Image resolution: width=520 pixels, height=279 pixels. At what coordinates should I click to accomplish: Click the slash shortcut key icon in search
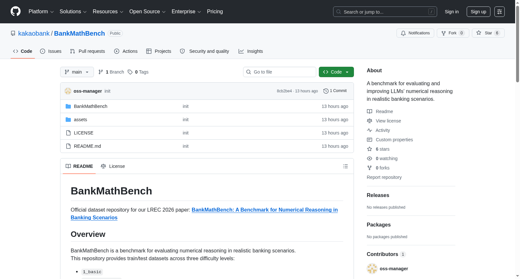point(431,12)
